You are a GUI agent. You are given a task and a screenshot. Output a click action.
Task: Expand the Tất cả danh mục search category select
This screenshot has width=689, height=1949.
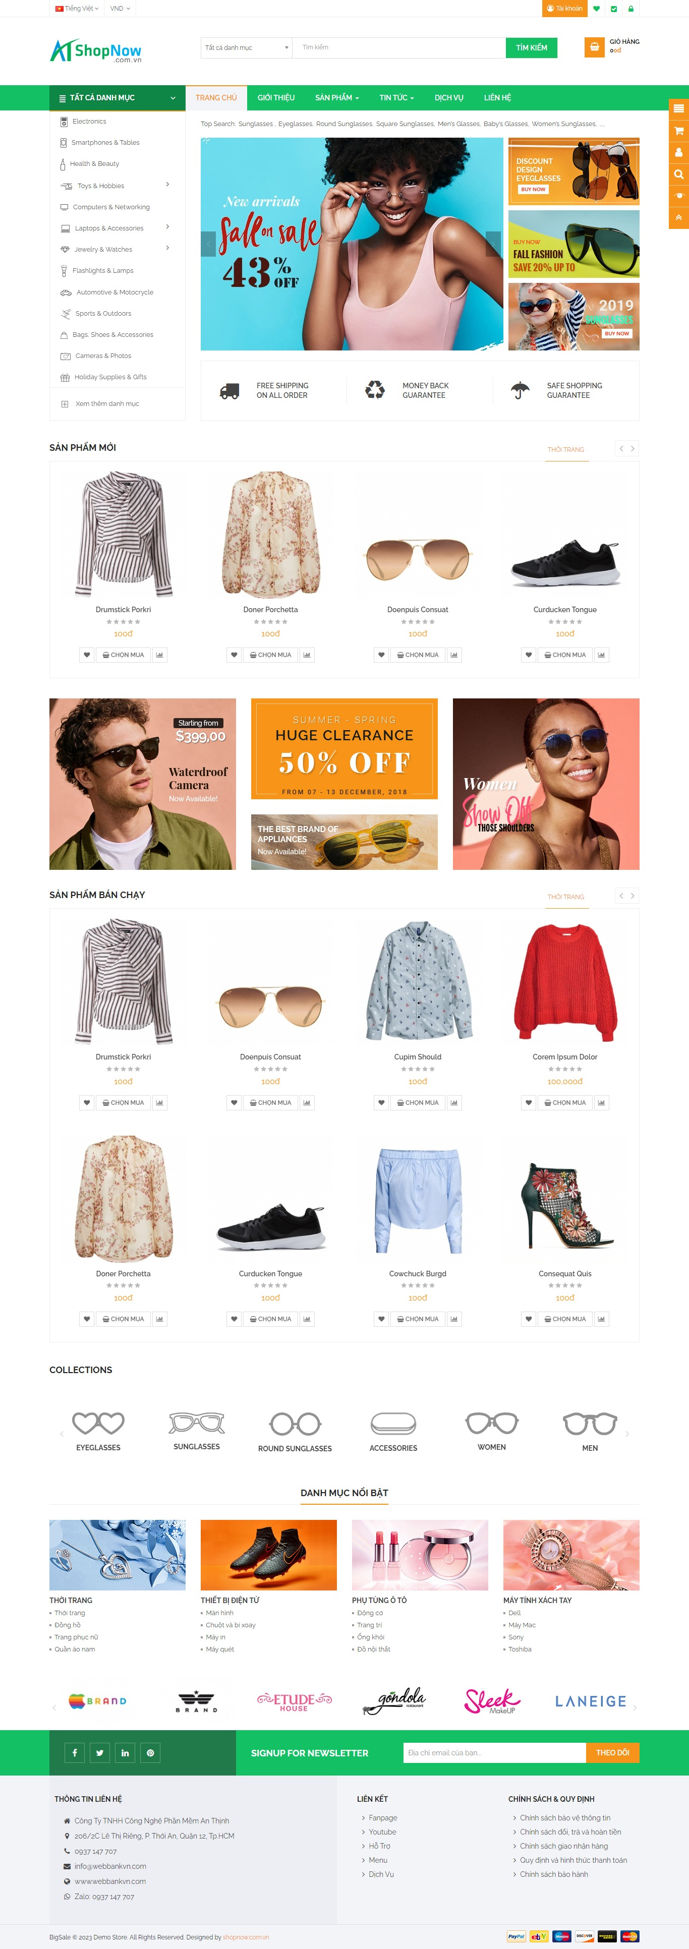[246, 48]
